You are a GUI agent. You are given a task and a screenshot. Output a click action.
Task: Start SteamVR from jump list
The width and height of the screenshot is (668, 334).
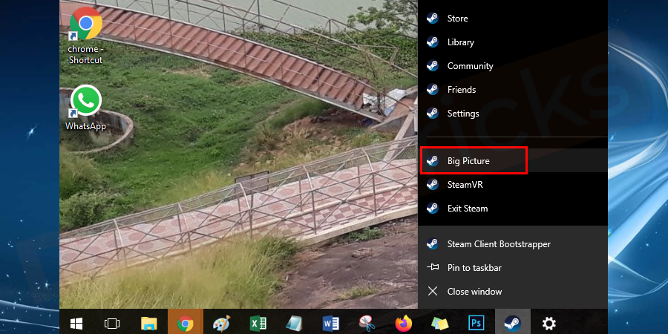coord(512,185)
